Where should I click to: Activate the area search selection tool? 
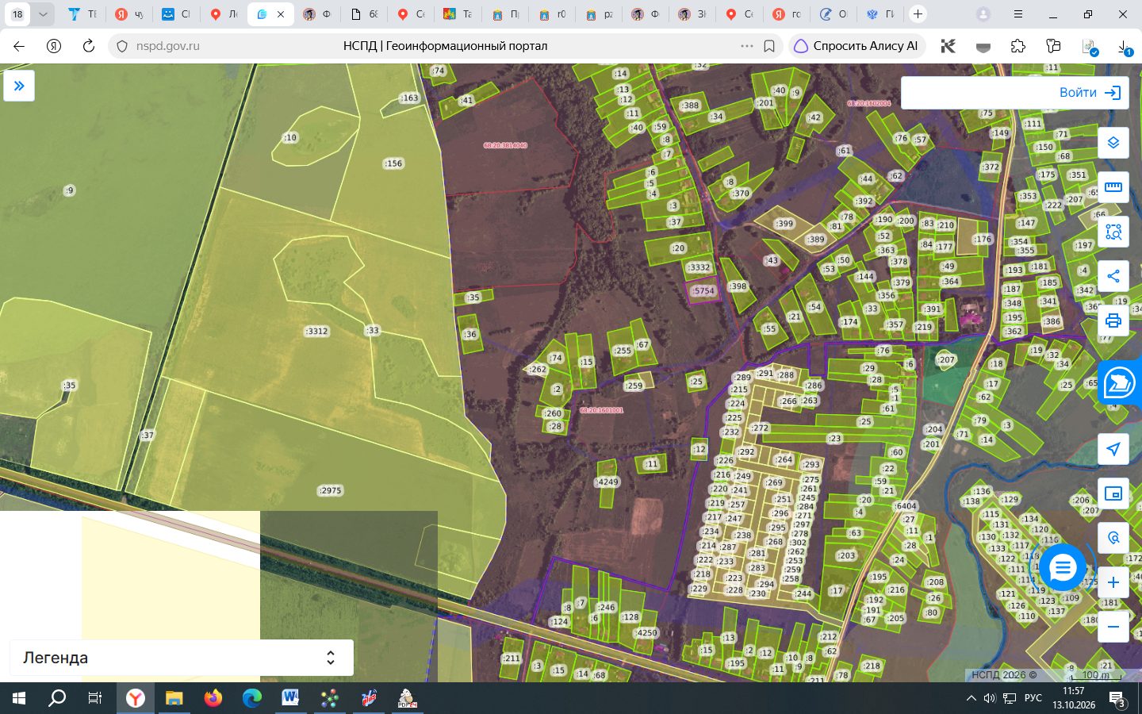pyautogui.click(x=1113, y=232)
